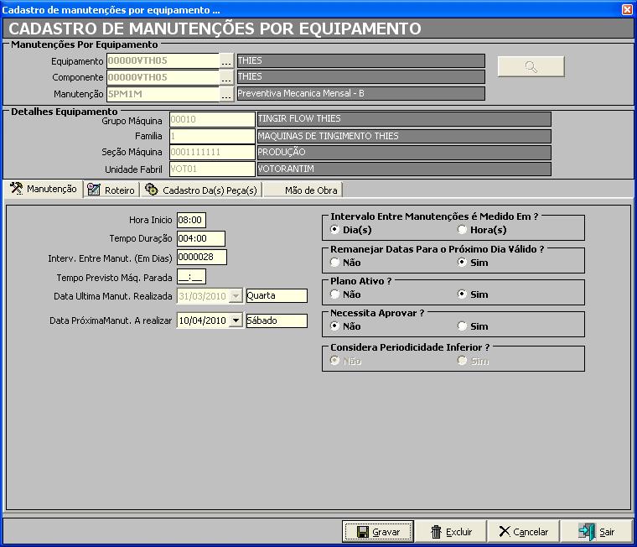Click Gravar button with floppy disk icon
637x547 pixels.
pyautogui.click(x=377, y=532)
